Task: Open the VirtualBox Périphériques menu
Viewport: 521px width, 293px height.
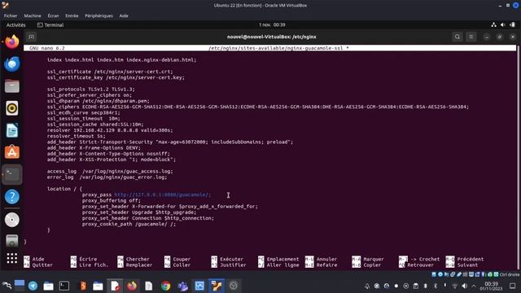Action: 99,15
